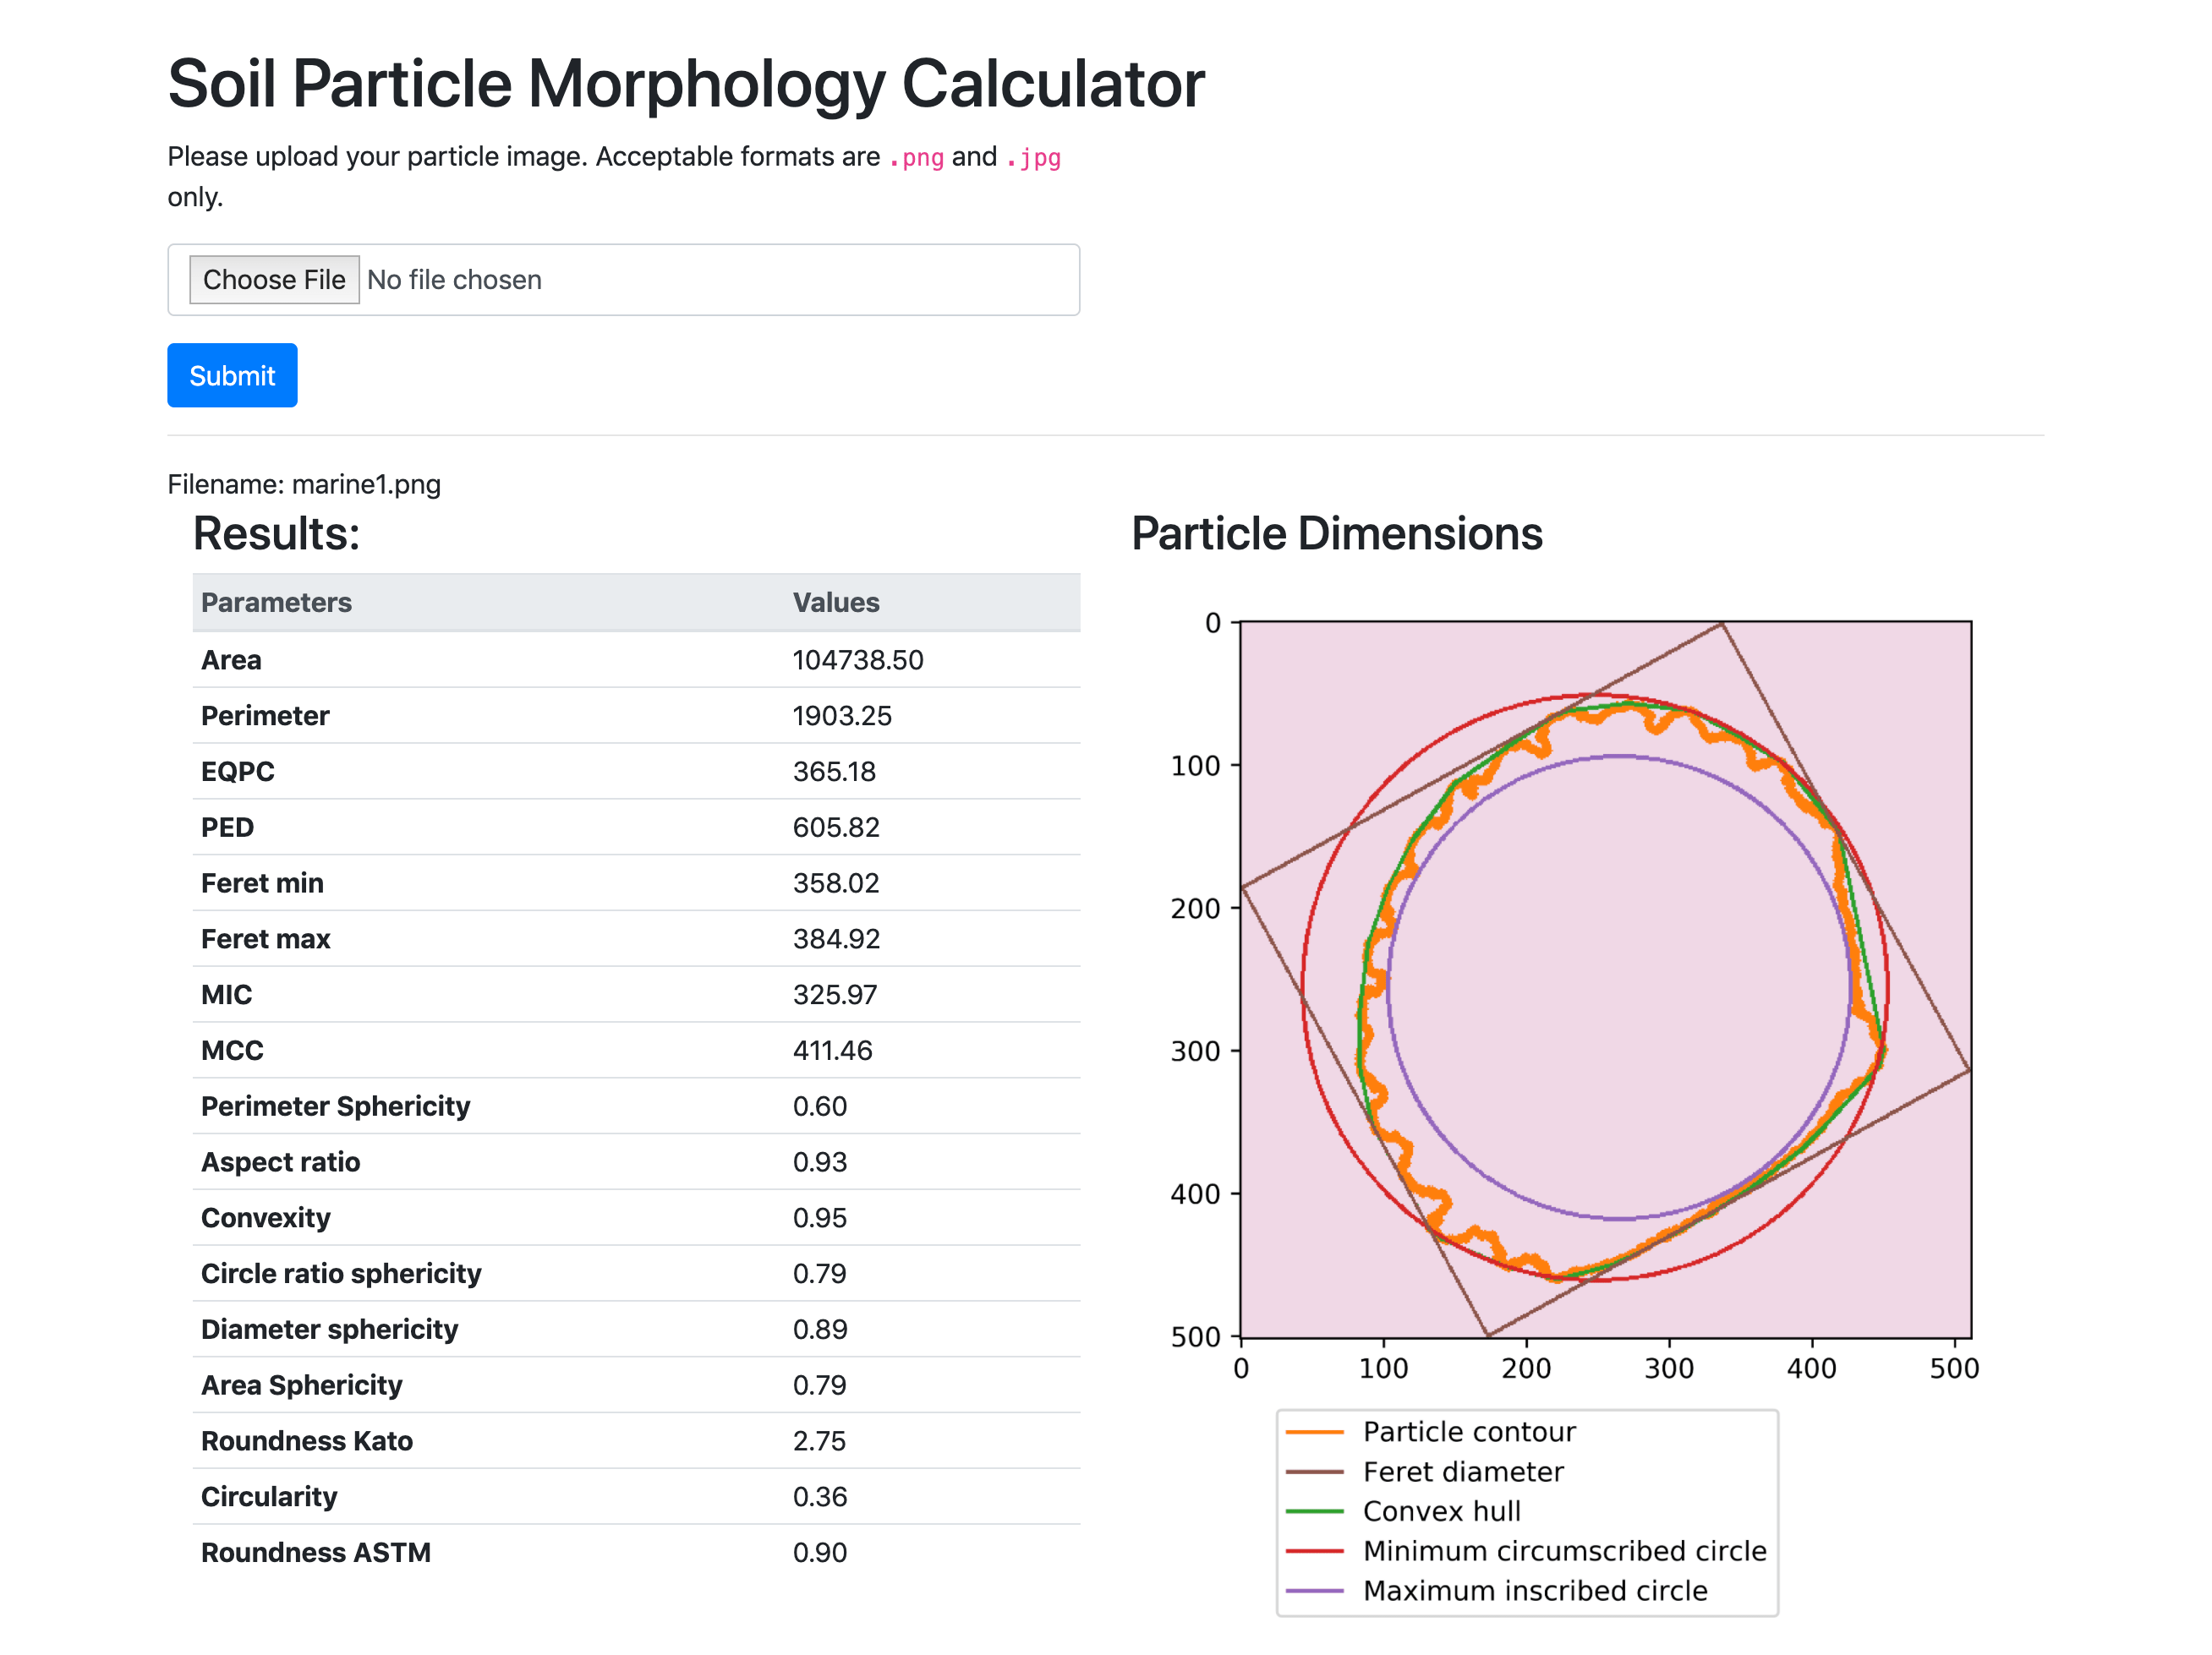Viewport: 2212px width, 1655px height.
Task: Select the Feret min row label
Action: coord(262,884)
